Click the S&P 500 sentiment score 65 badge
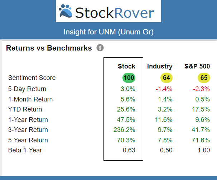217x180 pixels. 204,78
